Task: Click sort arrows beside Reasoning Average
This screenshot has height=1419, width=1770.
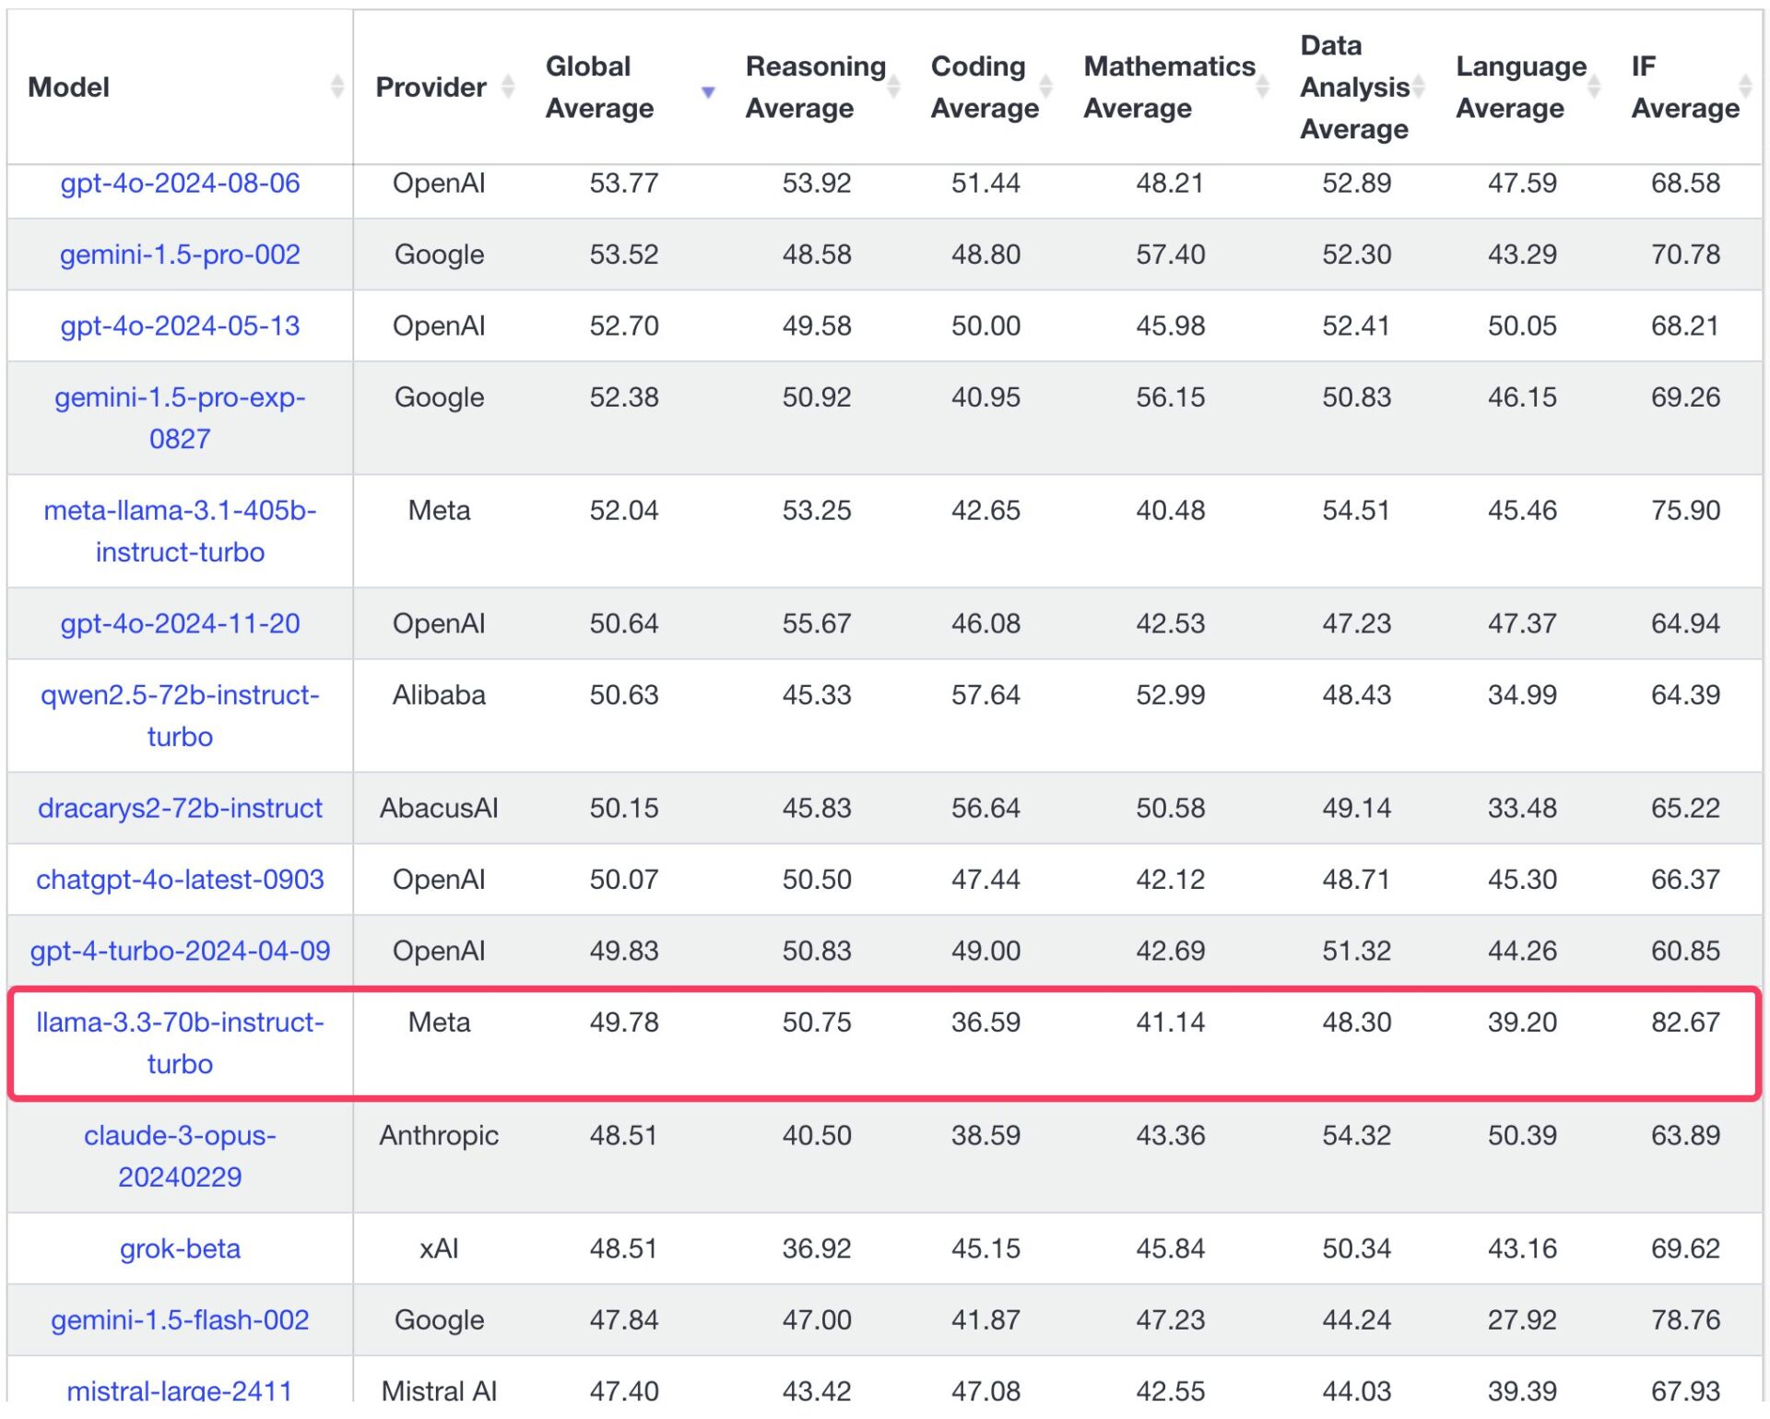Action: pyautogui.click(x=893, y=87)
